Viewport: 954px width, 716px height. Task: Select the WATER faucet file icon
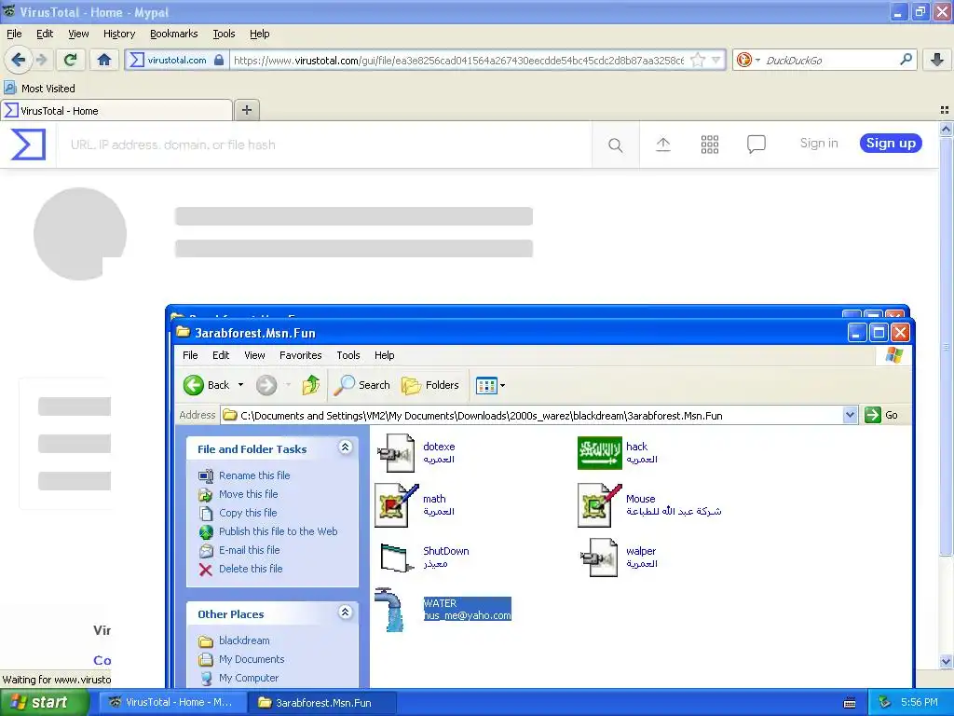[x=389, y=610]
